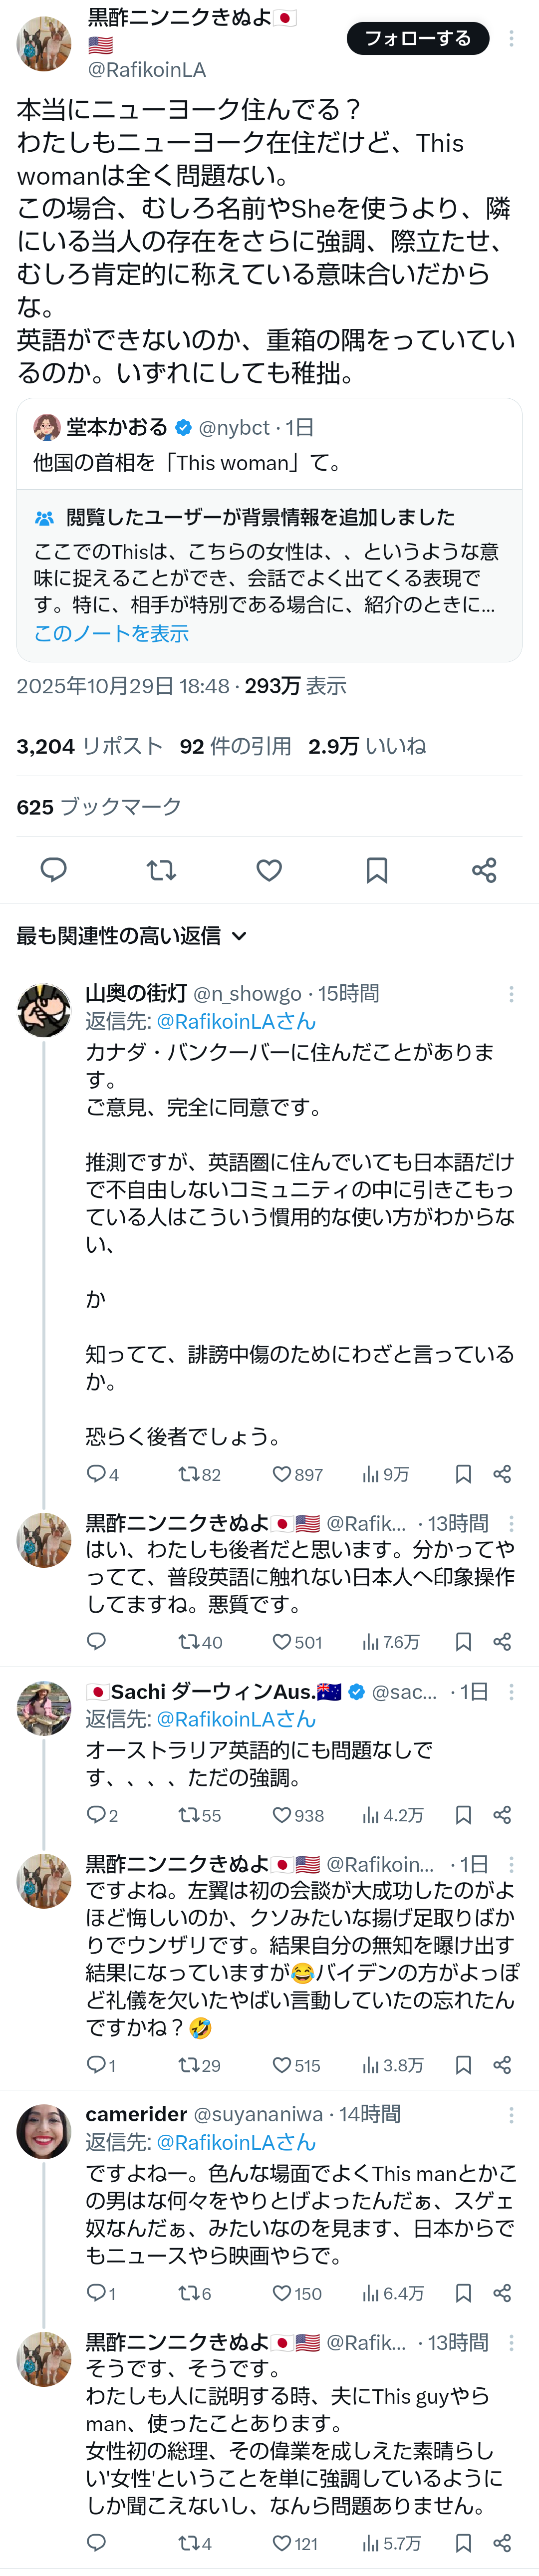Screen dimensions: 539x2576
Task: Bookmark the Sachi ダーウィンAus reply
Action: tap(463, 1815)
